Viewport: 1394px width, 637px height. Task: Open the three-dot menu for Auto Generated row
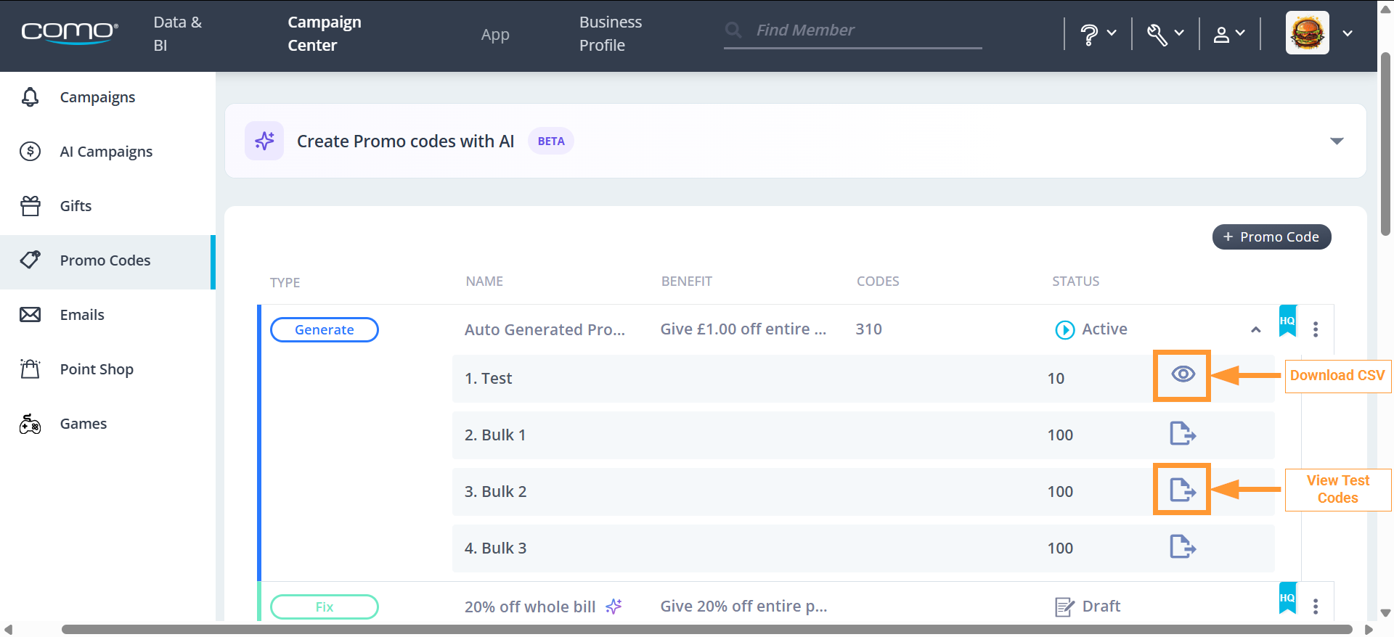coord(1316,329)
